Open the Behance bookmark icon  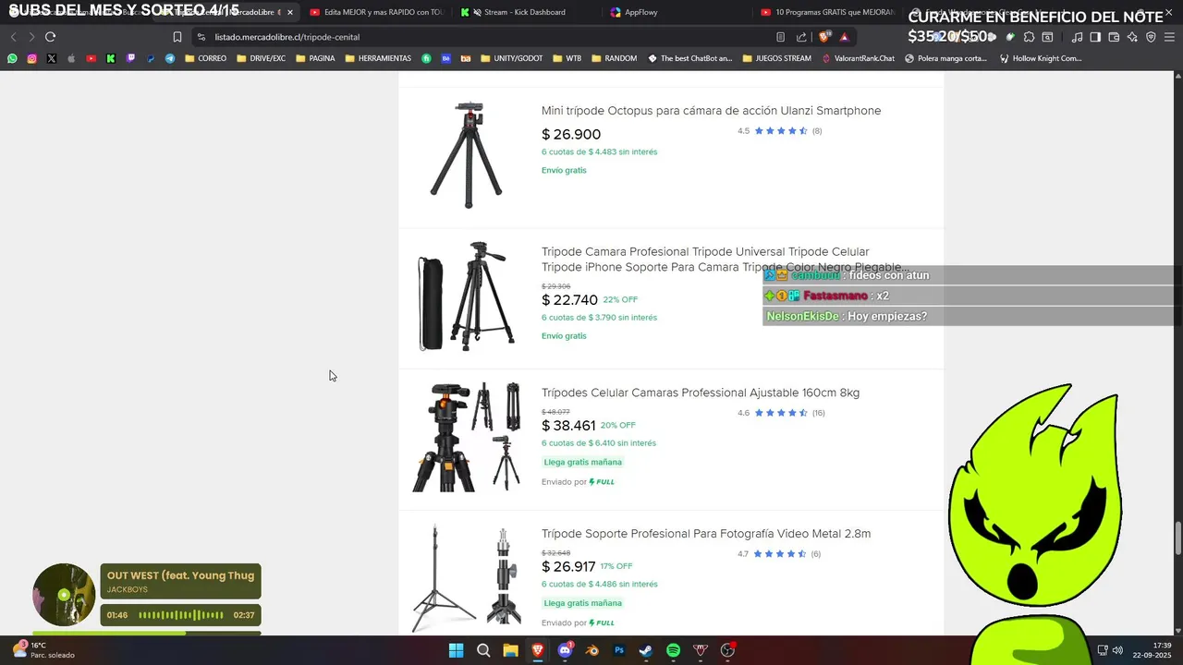click(446, 58)
